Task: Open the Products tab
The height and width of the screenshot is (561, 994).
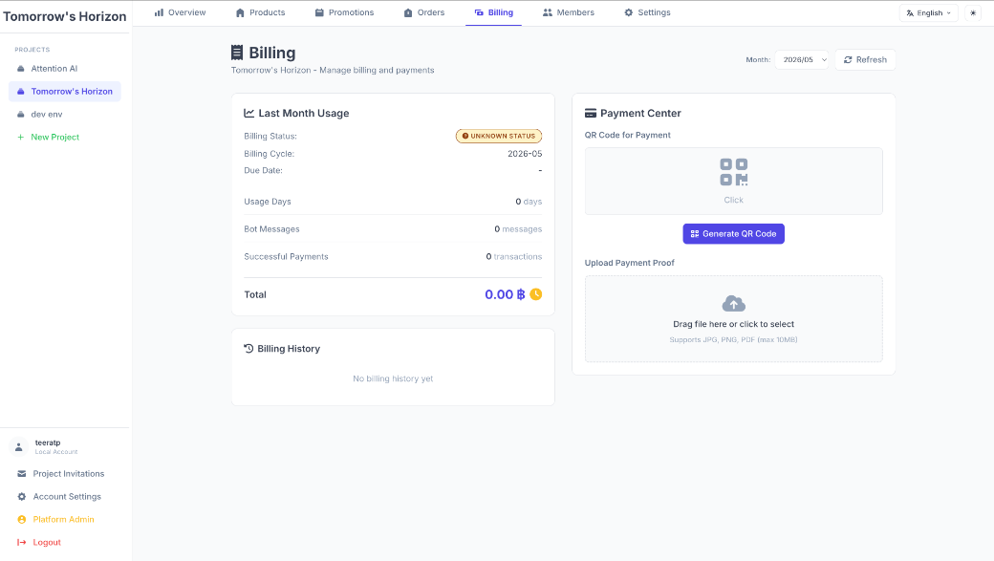Action: click(x=260, y=12)
